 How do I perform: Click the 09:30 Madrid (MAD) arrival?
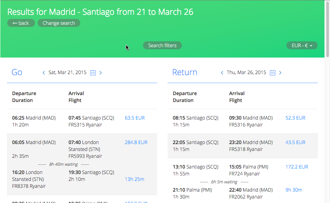tap(251, 118)
